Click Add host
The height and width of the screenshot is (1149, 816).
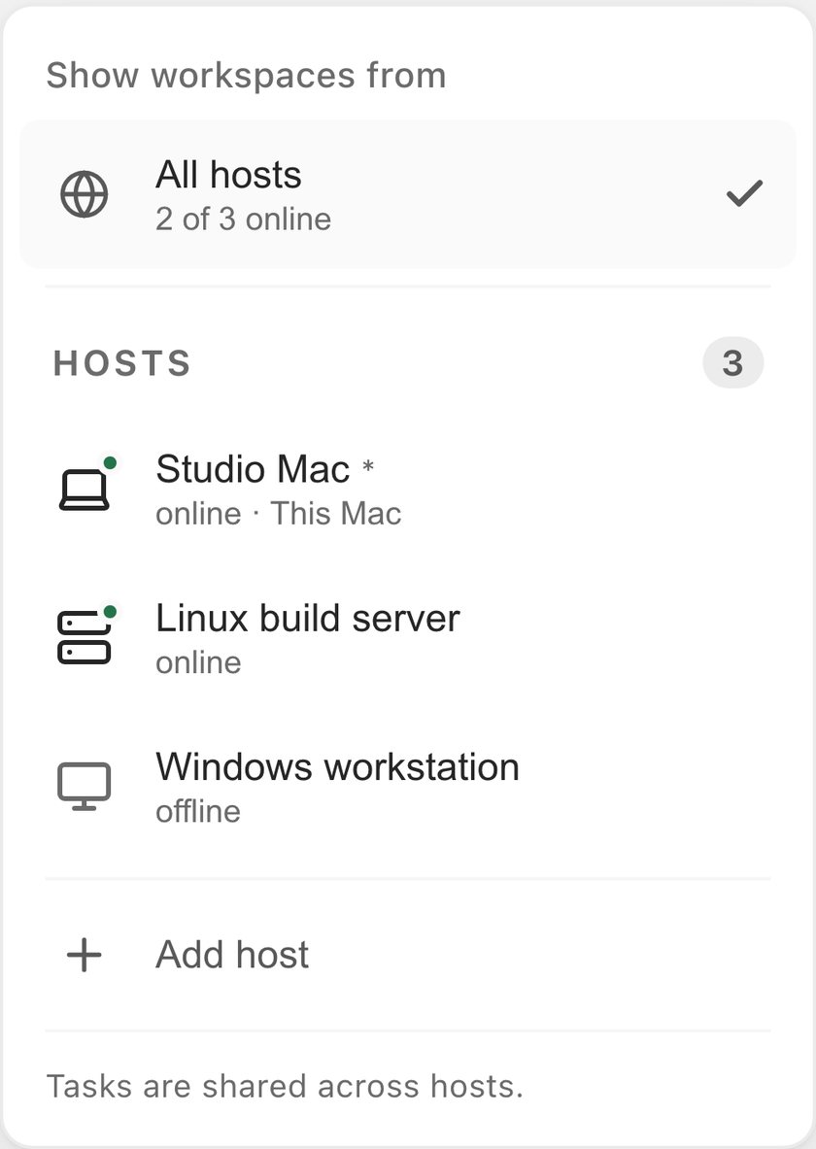[408, 955]
